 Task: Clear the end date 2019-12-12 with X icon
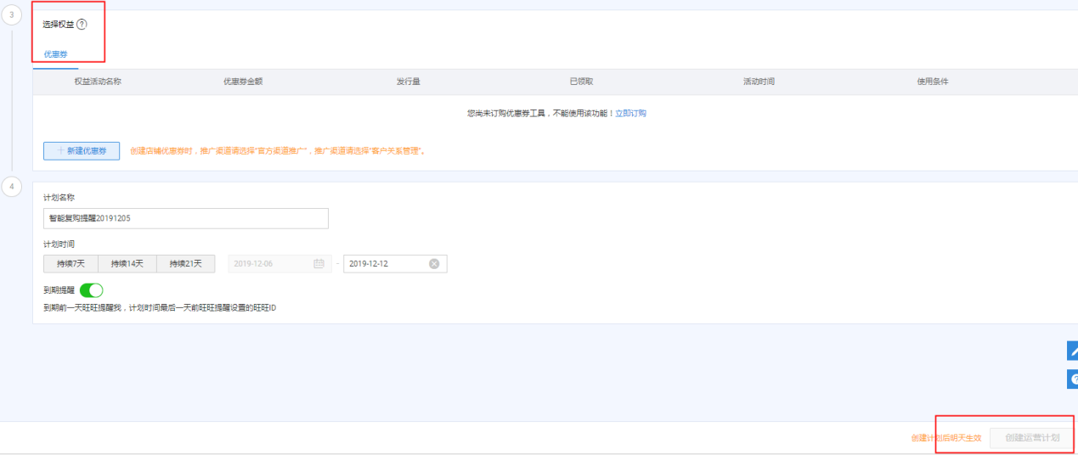pos(434,264)
